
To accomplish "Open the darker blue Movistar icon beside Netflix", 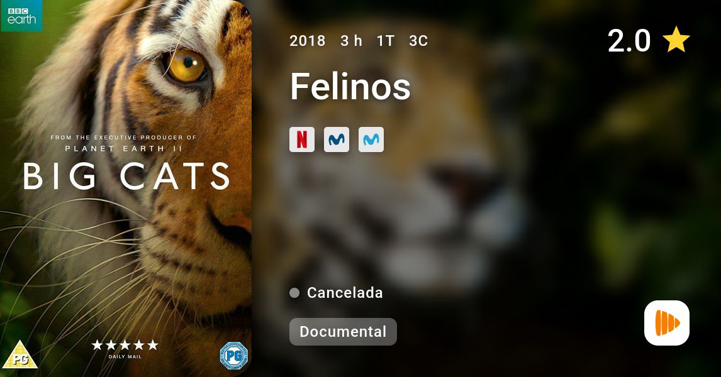I will pyautogui.click(x=337, y=139).
